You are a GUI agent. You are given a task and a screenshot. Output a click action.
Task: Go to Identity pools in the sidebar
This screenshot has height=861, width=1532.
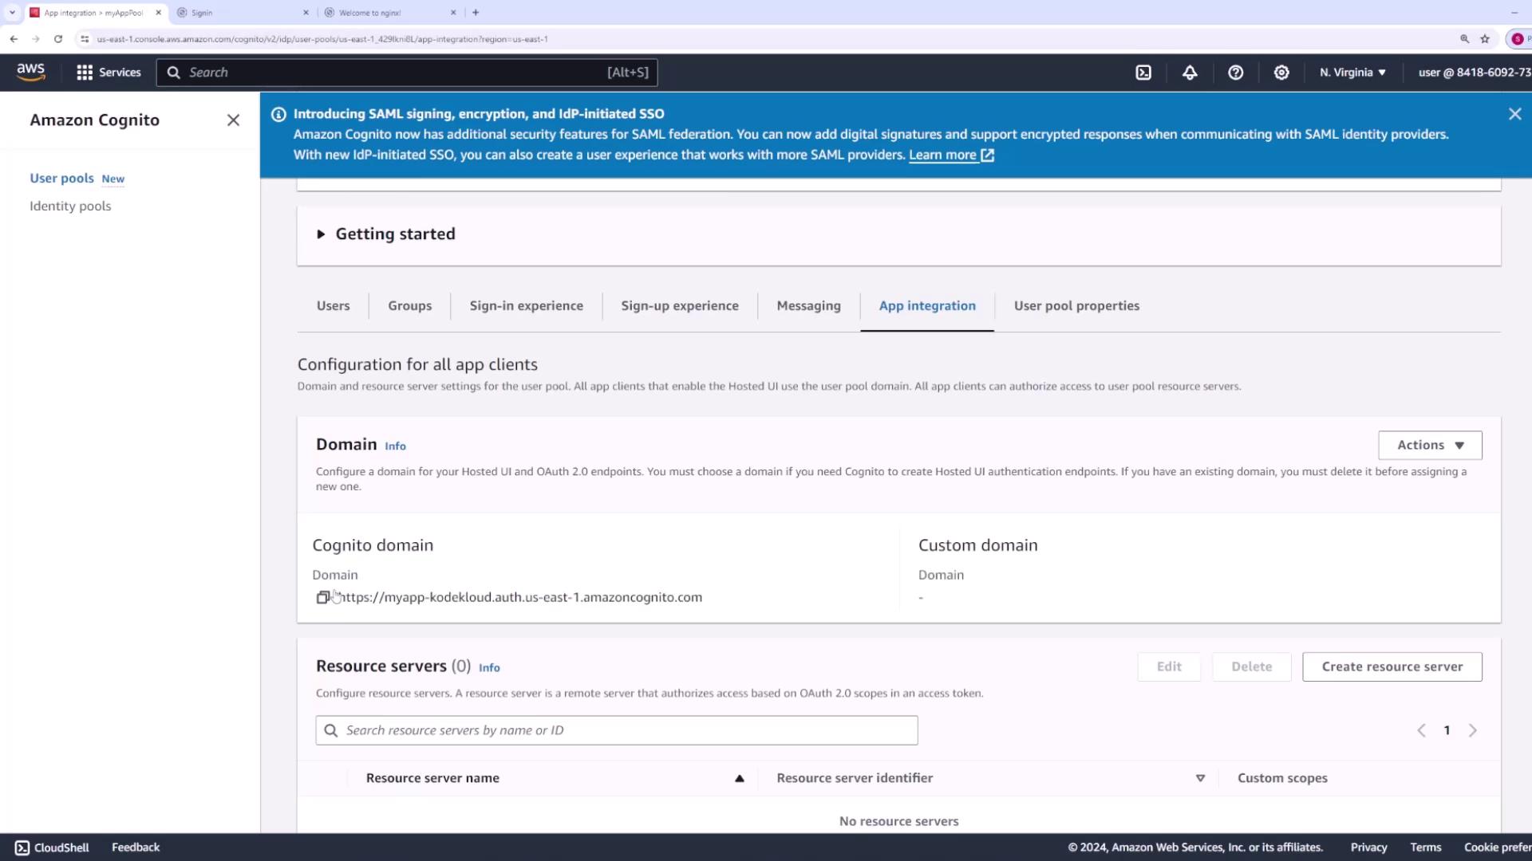pos(70,206)
